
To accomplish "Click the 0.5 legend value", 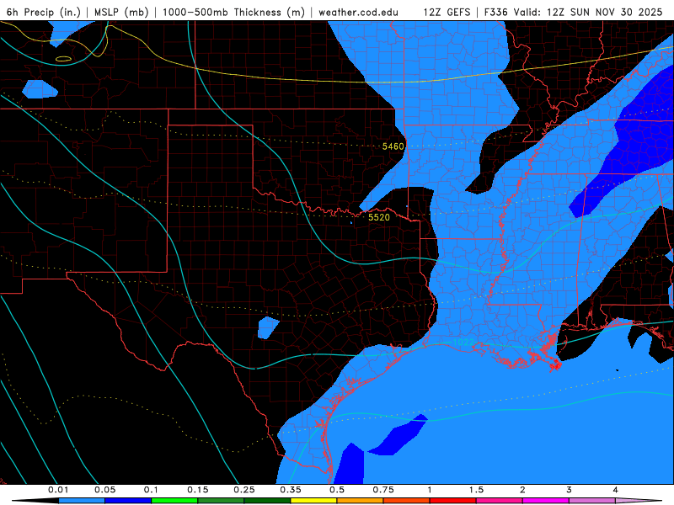I will [337, 490].
